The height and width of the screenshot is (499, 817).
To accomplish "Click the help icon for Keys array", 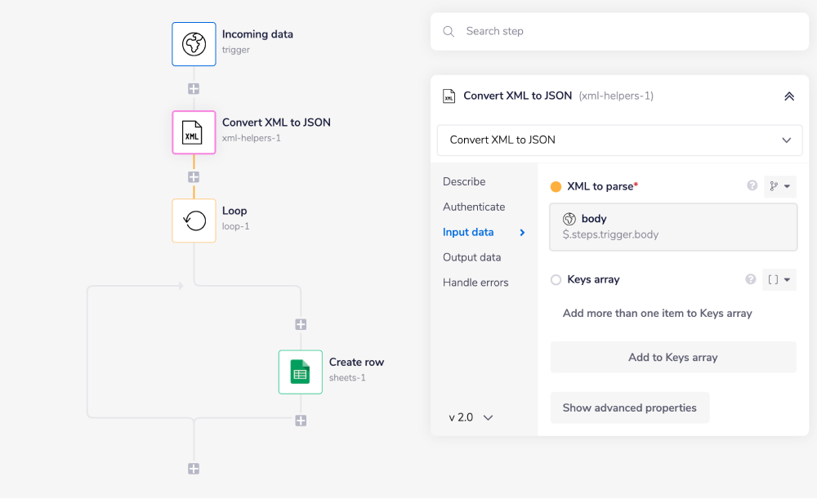I will click(750, 279).
